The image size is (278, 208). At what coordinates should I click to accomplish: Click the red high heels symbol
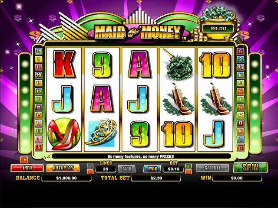tap(64, 135)
